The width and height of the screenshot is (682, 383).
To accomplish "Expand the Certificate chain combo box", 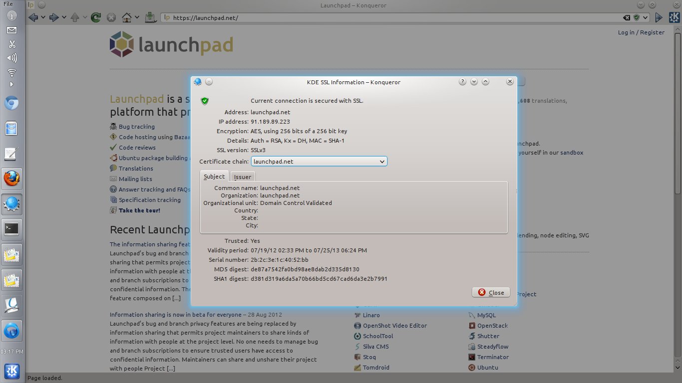I will [319, 162].
